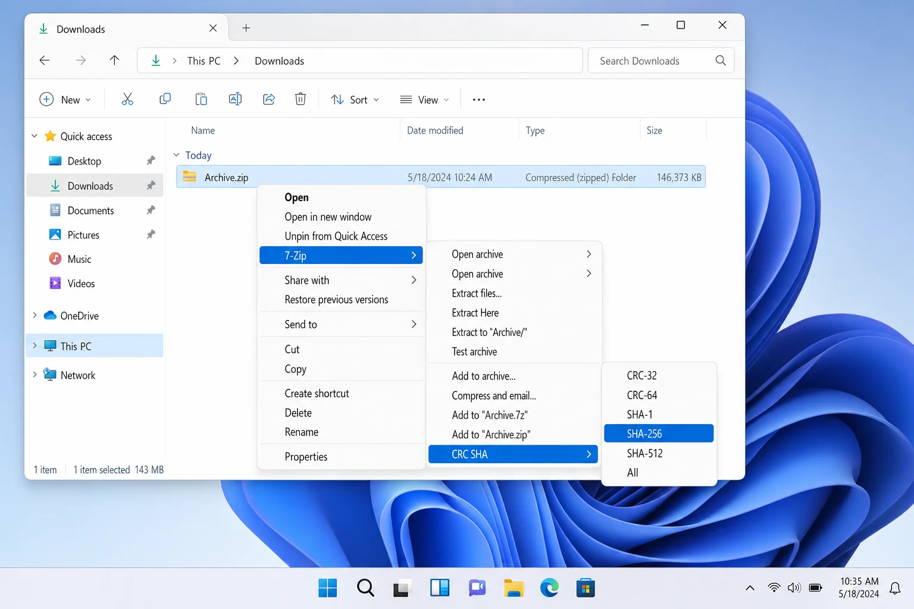Click Create shortcut in context menu
914x609 pixels.
pyautogui.click(x=341, y=393)
